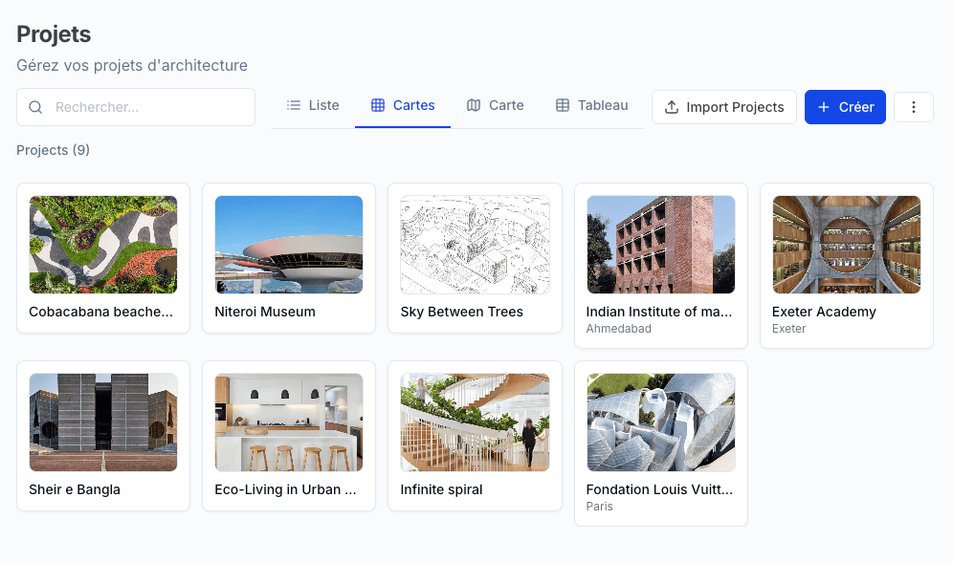Open the Niteroi Museum thumbnail

coord(289,245)
